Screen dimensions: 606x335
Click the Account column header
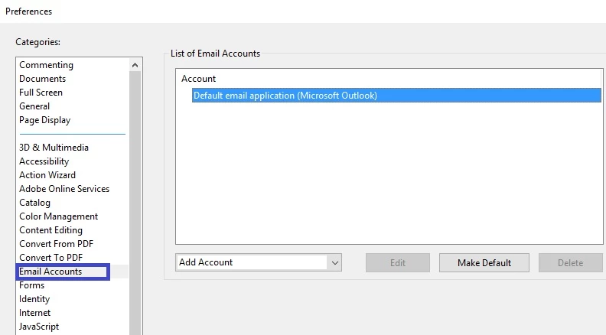point(198,79)
